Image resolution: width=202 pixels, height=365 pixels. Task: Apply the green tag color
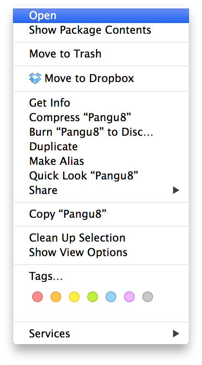click(x=93, y=297)
